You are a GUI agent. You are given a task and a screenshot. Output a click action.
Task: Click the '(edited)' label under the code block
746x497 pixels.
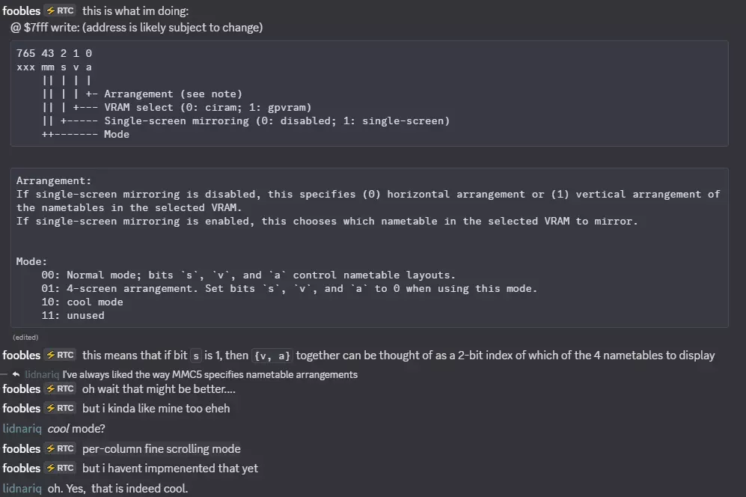(x=25, y=338)
